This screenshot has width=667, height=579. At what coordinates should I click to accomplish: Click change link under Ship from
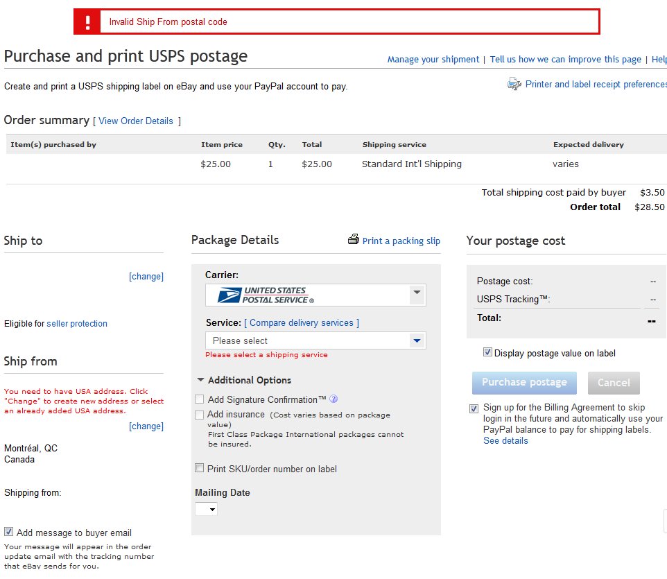click(x=146, y=426)
